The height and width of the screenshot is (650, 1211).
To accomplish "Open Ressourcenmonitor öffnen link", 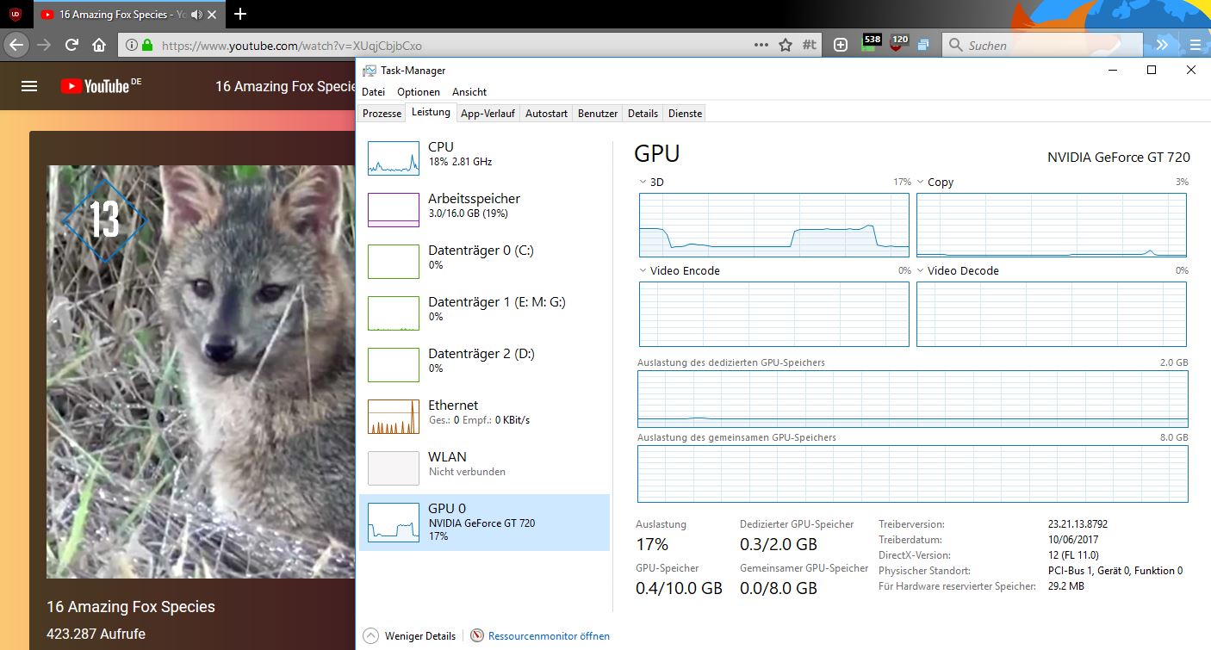I will (x=548, y=636).
